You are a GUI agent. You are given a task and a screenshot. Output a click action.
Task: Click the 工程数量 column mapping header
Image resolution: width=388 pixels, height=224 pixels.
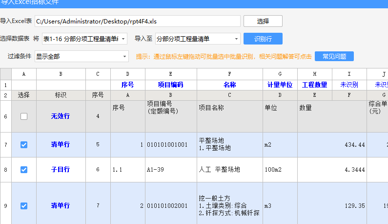[314, 85]
